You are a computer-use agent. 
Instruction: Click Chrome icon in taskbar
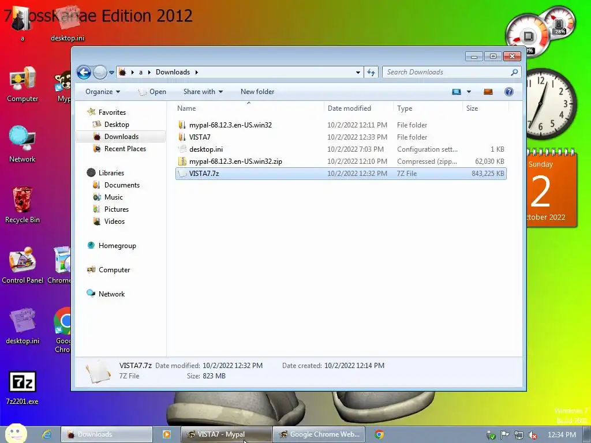(x=379, y=434)
